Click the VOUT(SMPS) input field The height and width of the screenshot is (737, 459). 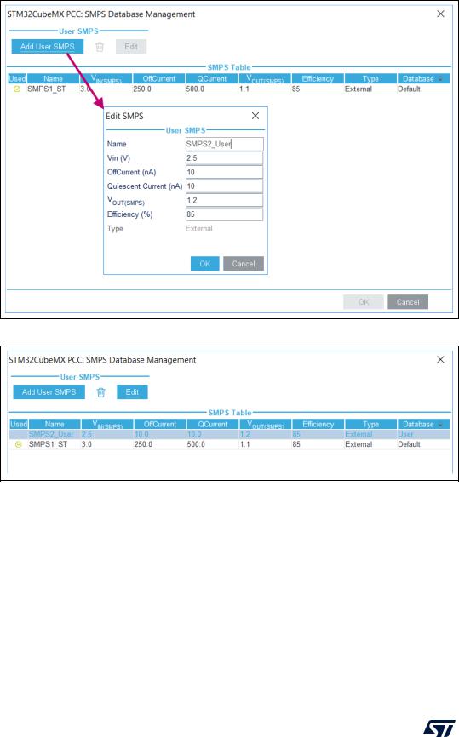224,200
